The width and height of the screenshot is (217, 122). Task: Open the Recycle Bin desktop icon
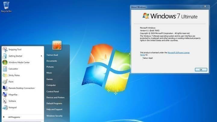(6, 6)
